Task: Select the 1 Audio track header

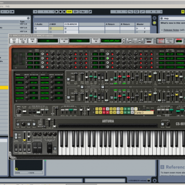Action: click(41, 24)
